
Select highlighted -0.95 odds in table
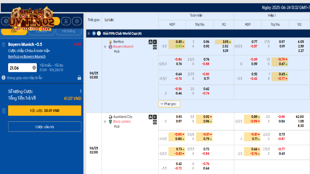[178, 46]
